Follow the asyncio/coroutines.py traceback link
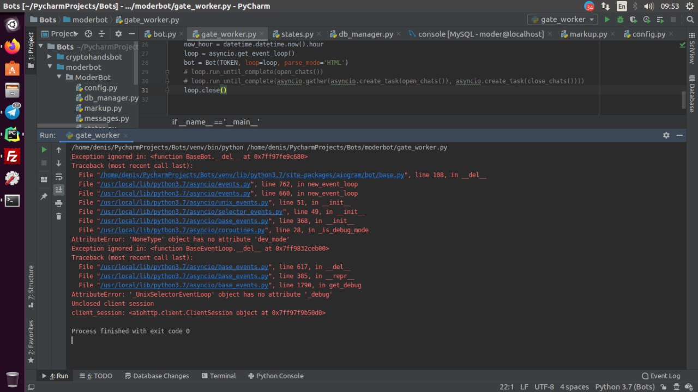 tap(183, 230)
